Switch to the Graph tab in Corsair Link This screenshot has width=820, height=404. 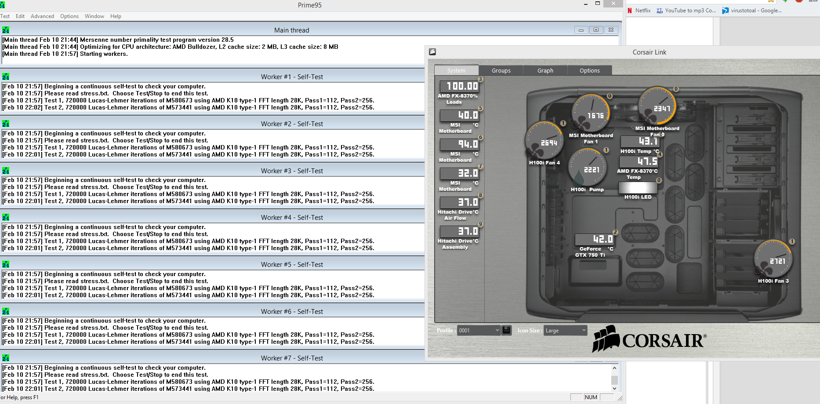pyautogui.click(x=545, y=70)
